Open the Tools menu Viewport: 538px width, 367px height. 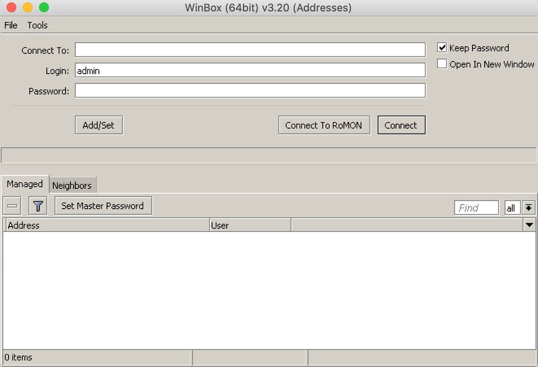click(x=38, y=25)
